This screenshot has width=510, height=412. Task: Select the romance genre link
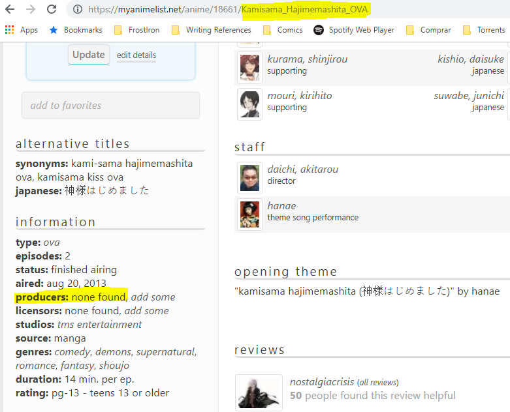coord(35,366)
